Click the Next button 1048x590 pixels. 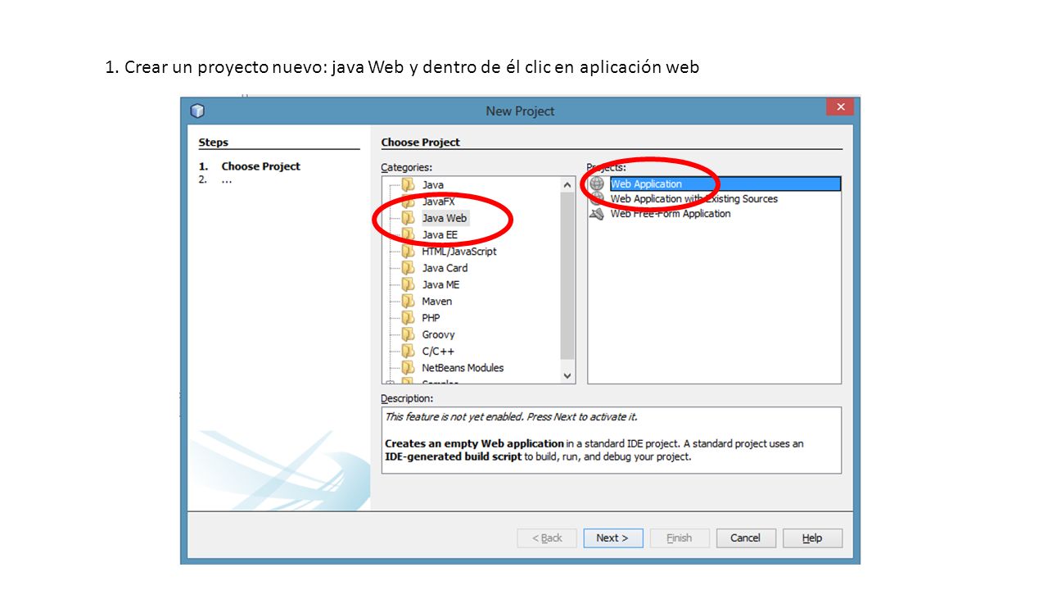(613, 538)
